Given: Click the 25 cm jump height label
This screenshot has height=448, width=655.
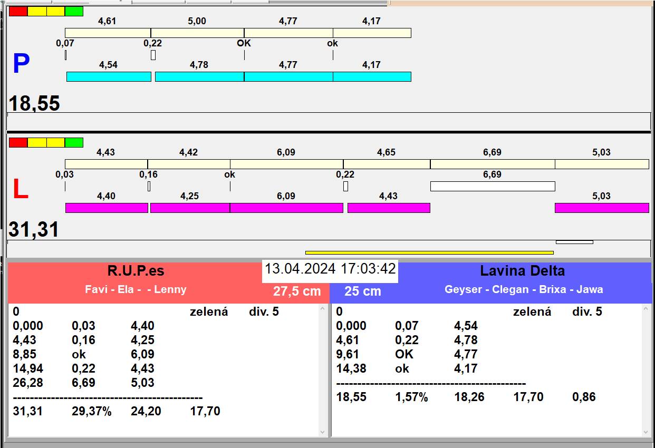Looking at the screenshot, I should point(362,291).
